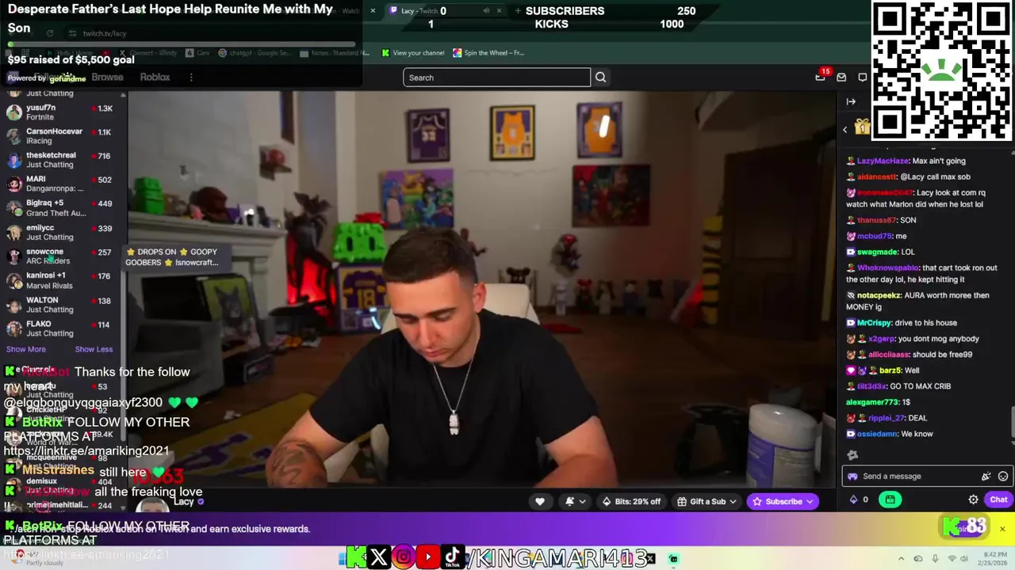The width and height of the screenshot is (1015, 570).
Task: Open the three-dot more menu in nav
Action: click(190, 78)
